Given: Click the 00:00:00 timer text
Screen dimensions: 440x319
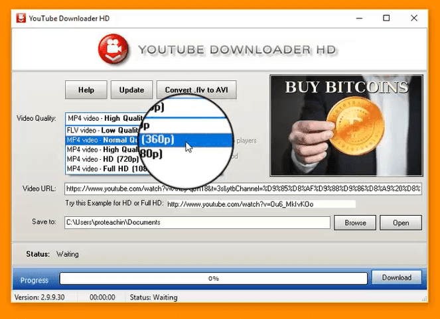Looking at the screenshot, I should click(102, 297).
